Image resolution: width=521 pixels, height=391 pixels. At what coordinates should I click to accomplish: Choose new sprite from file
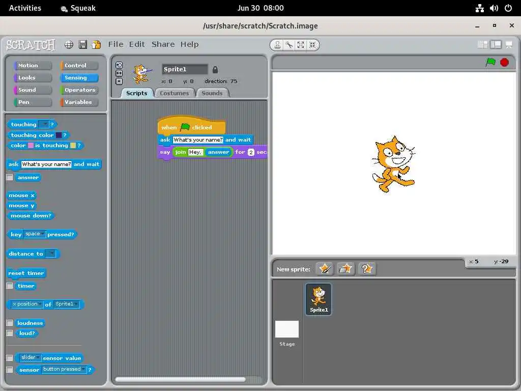pyautogui.click(x=345, y=269)
